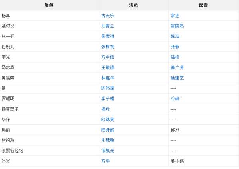Click the 姜广涛 voice actor link

(177, 67)
